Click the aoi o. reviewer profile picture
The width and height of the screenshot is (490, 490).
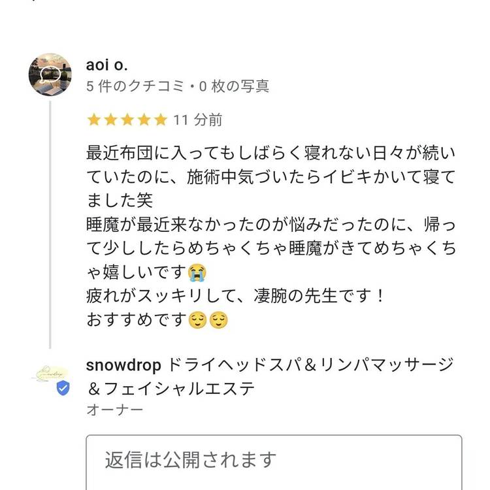[50, 74]
